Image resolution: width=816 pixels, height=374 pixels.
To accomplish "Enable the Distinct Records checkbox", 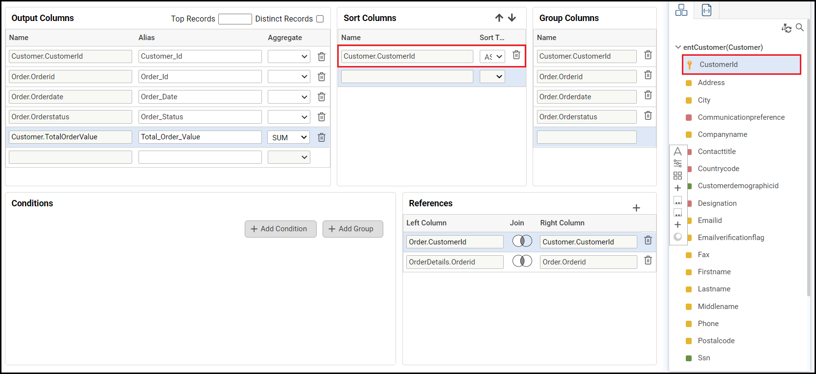I will pyautogui.click(x=320, y=19).
